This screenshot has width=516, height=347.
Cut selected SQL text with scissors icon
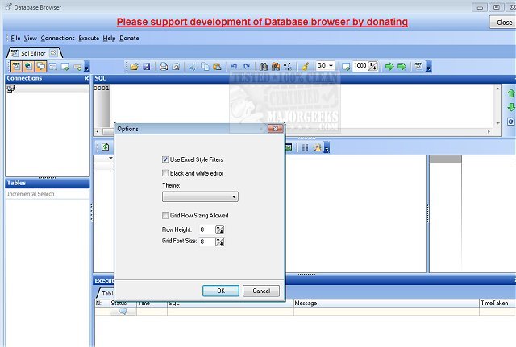193,67
